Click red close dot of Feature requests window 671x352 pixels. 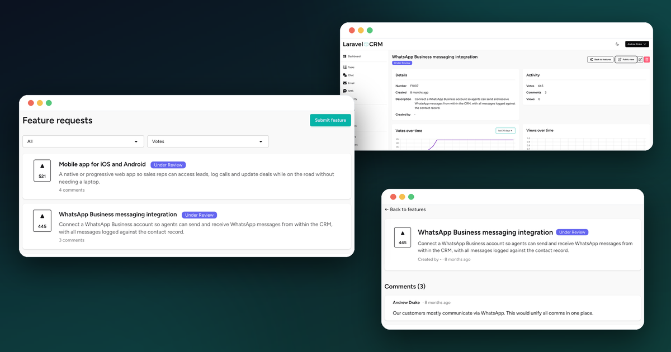(x=31, y=103)
